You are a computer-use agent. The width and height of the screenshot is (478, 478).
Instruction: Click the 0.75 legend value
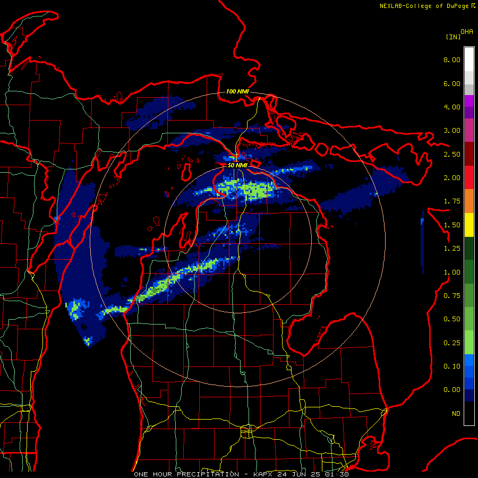452,296
